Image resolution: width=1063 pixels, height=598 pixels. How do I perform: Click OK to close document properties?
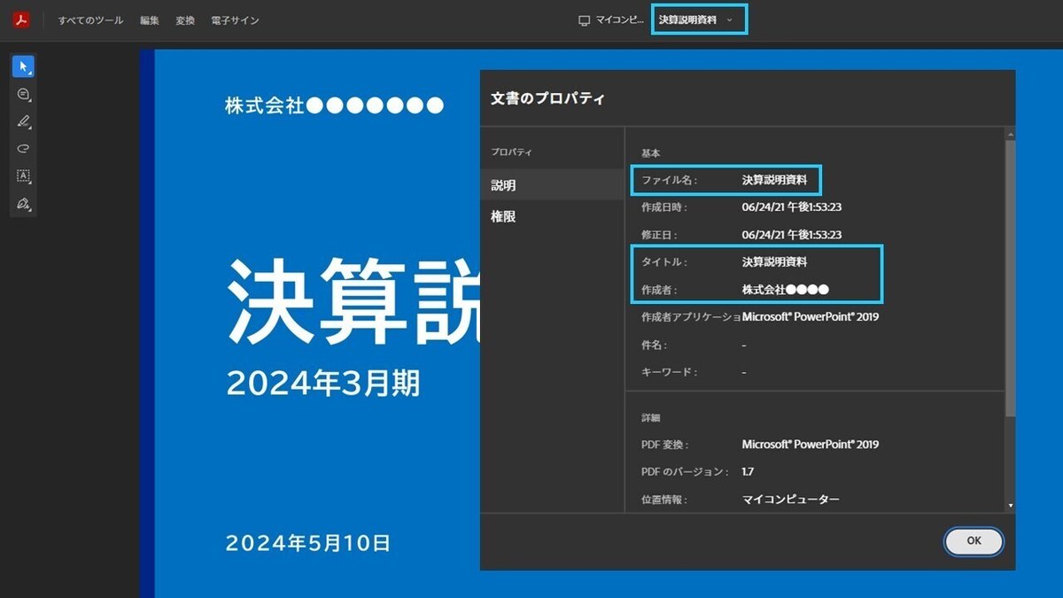pyautogui.click(x=974, y=540)
